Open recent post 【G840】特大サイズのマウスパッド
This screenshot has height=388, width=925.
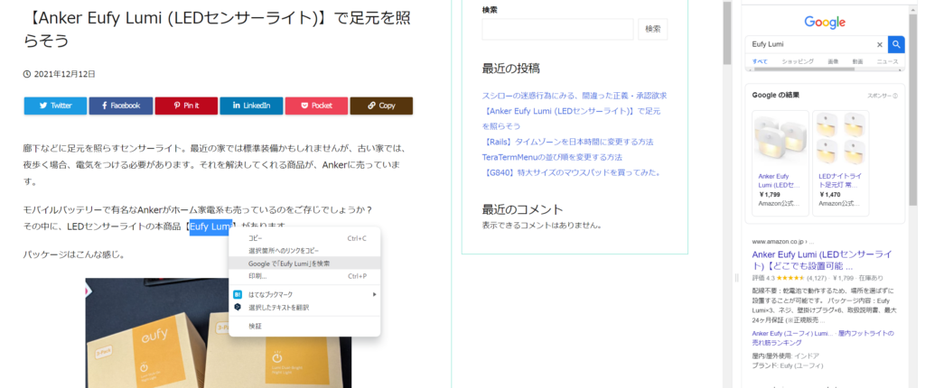click(x=572, y=172)
